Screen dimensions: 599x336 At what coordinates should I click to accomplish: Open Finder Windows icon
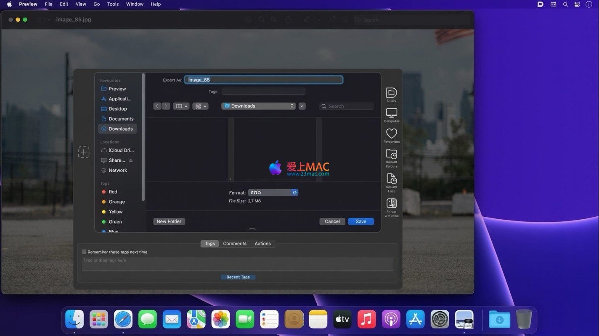coord(391,204)
